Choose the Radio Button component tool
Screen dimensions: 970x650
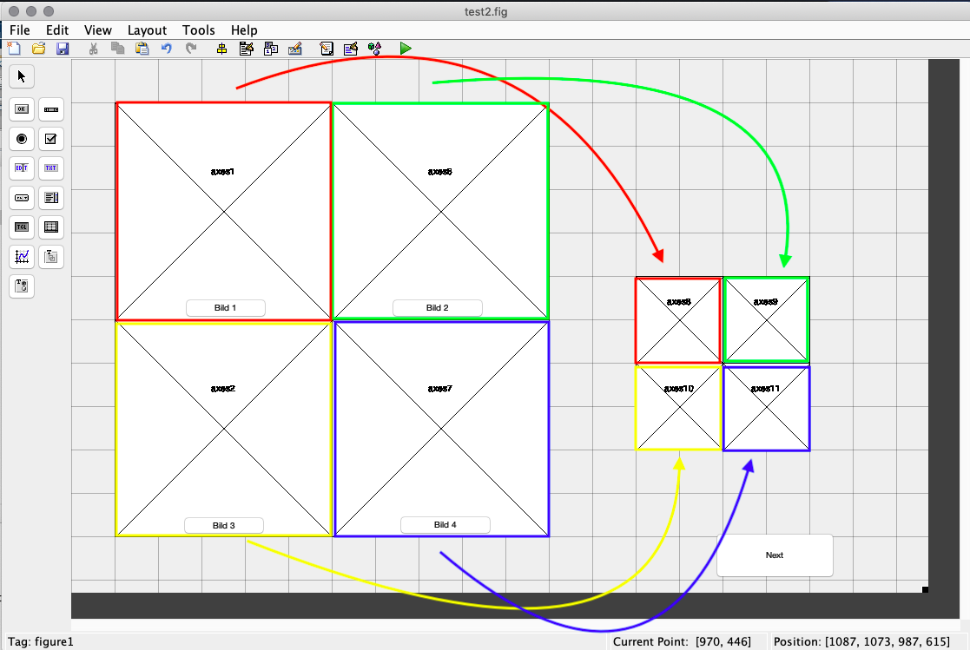[22, 139]
